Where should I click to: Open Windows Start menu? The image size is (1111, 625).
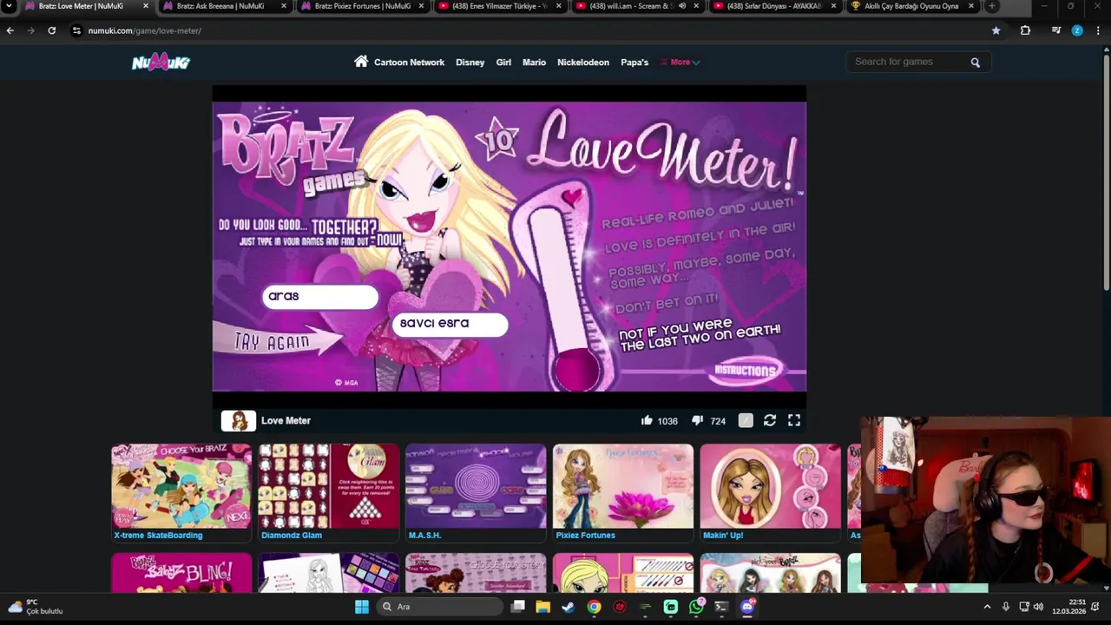coord(362,607)
